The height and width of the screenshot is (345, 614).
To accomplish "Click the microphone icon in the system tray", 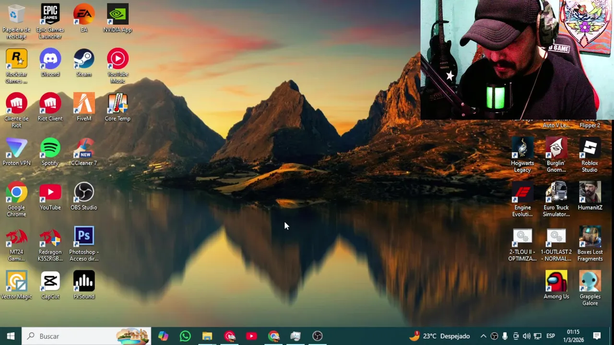I will (505, 336).
